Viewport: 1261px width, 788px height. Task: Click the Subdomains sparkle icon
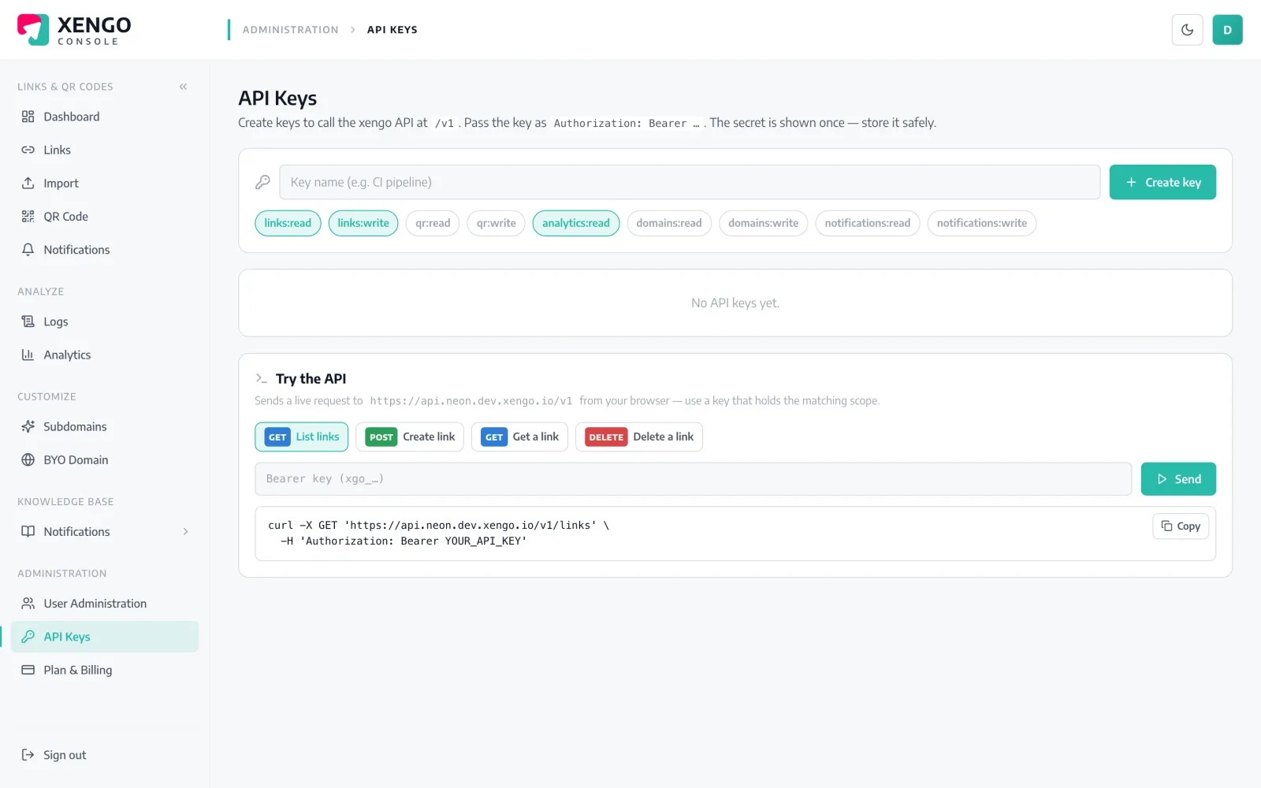point(28,426)
